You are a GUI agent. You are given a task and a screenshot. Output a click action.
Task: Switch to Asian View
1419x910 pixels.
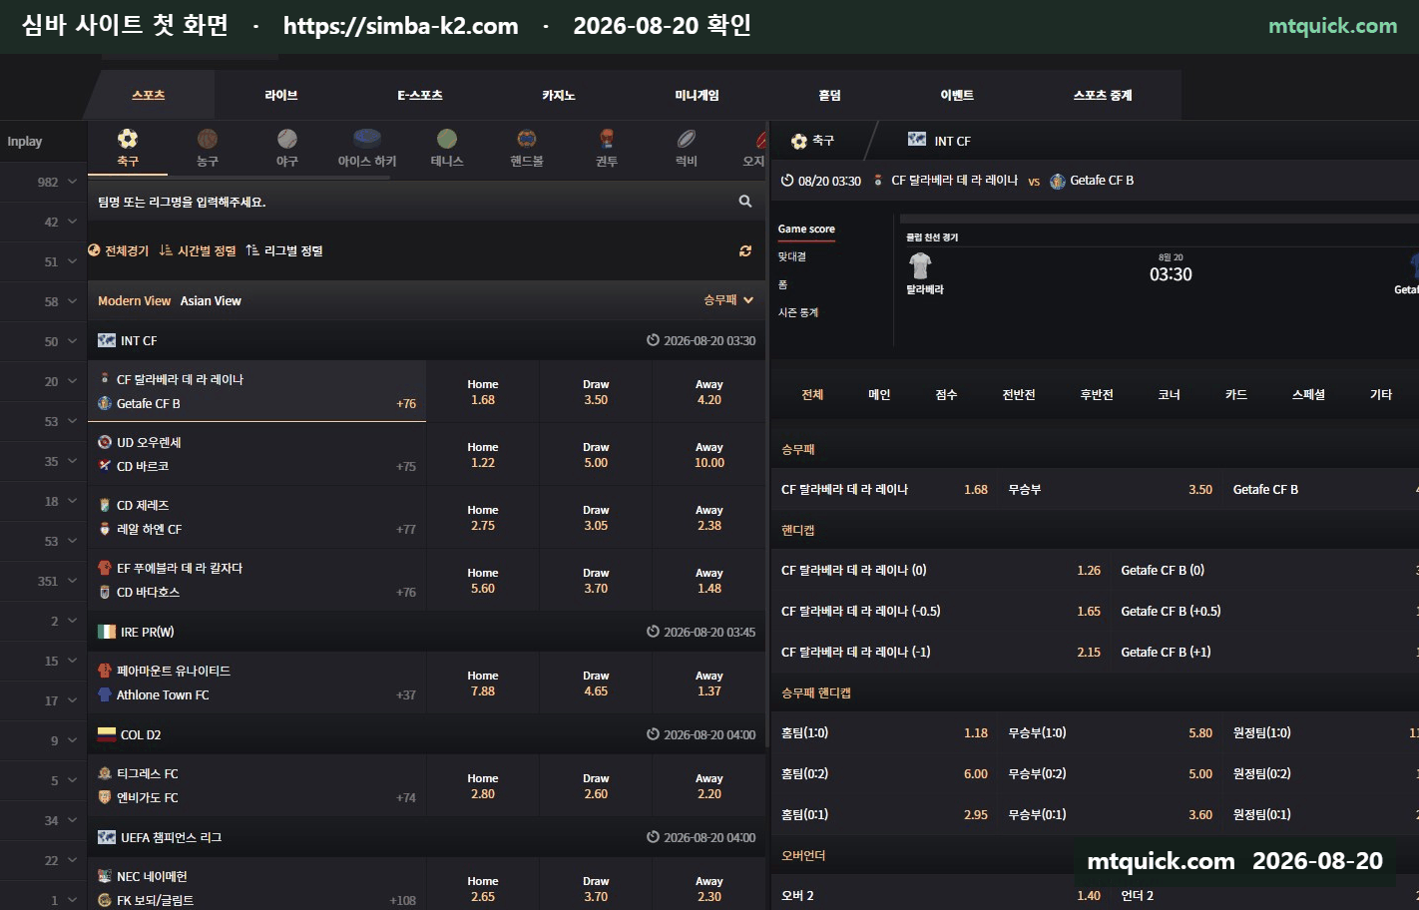[x=211, y=301]
